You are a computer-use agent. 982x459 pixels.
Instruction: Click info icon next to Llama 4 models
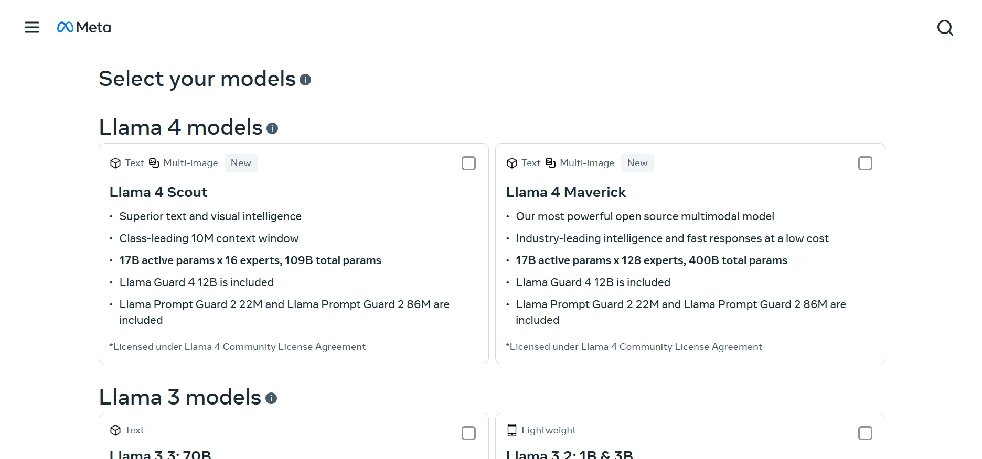pyautogui.click(x=272, y=128)
